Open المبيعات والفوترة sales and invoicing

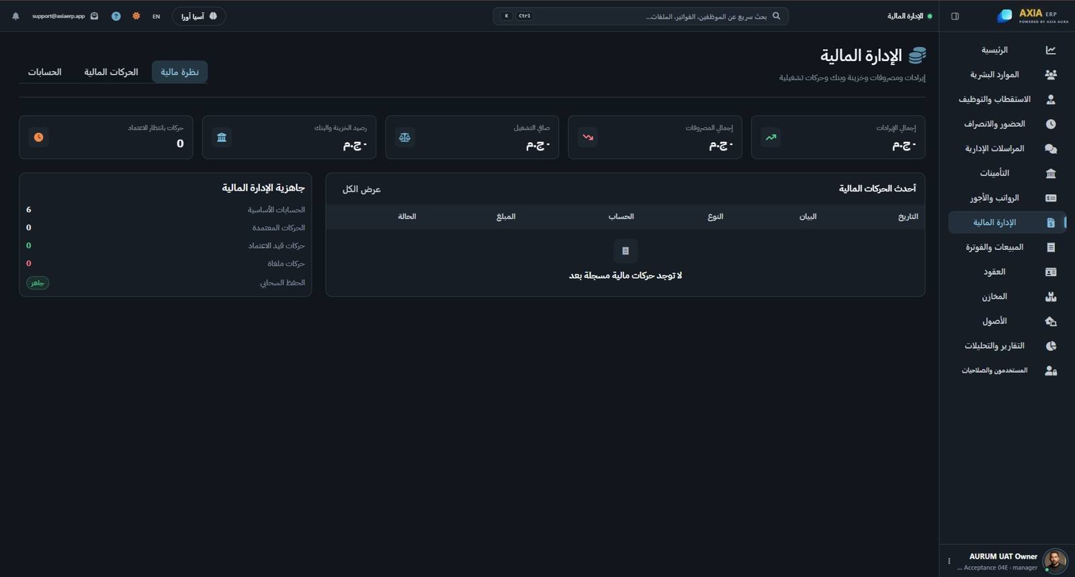(x=1006, y=247)
